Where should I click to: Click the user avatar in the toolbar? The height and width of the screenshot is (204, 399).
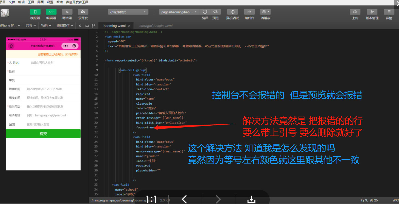point(5,13)
